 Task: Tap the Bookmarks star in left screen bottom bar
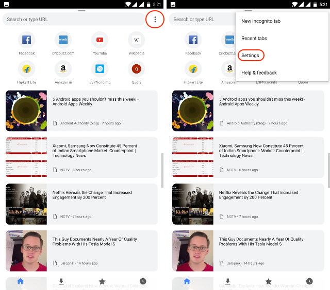click(102, 281)
